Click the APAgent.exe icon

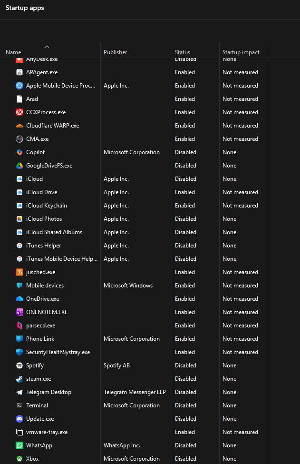(19, 72)
